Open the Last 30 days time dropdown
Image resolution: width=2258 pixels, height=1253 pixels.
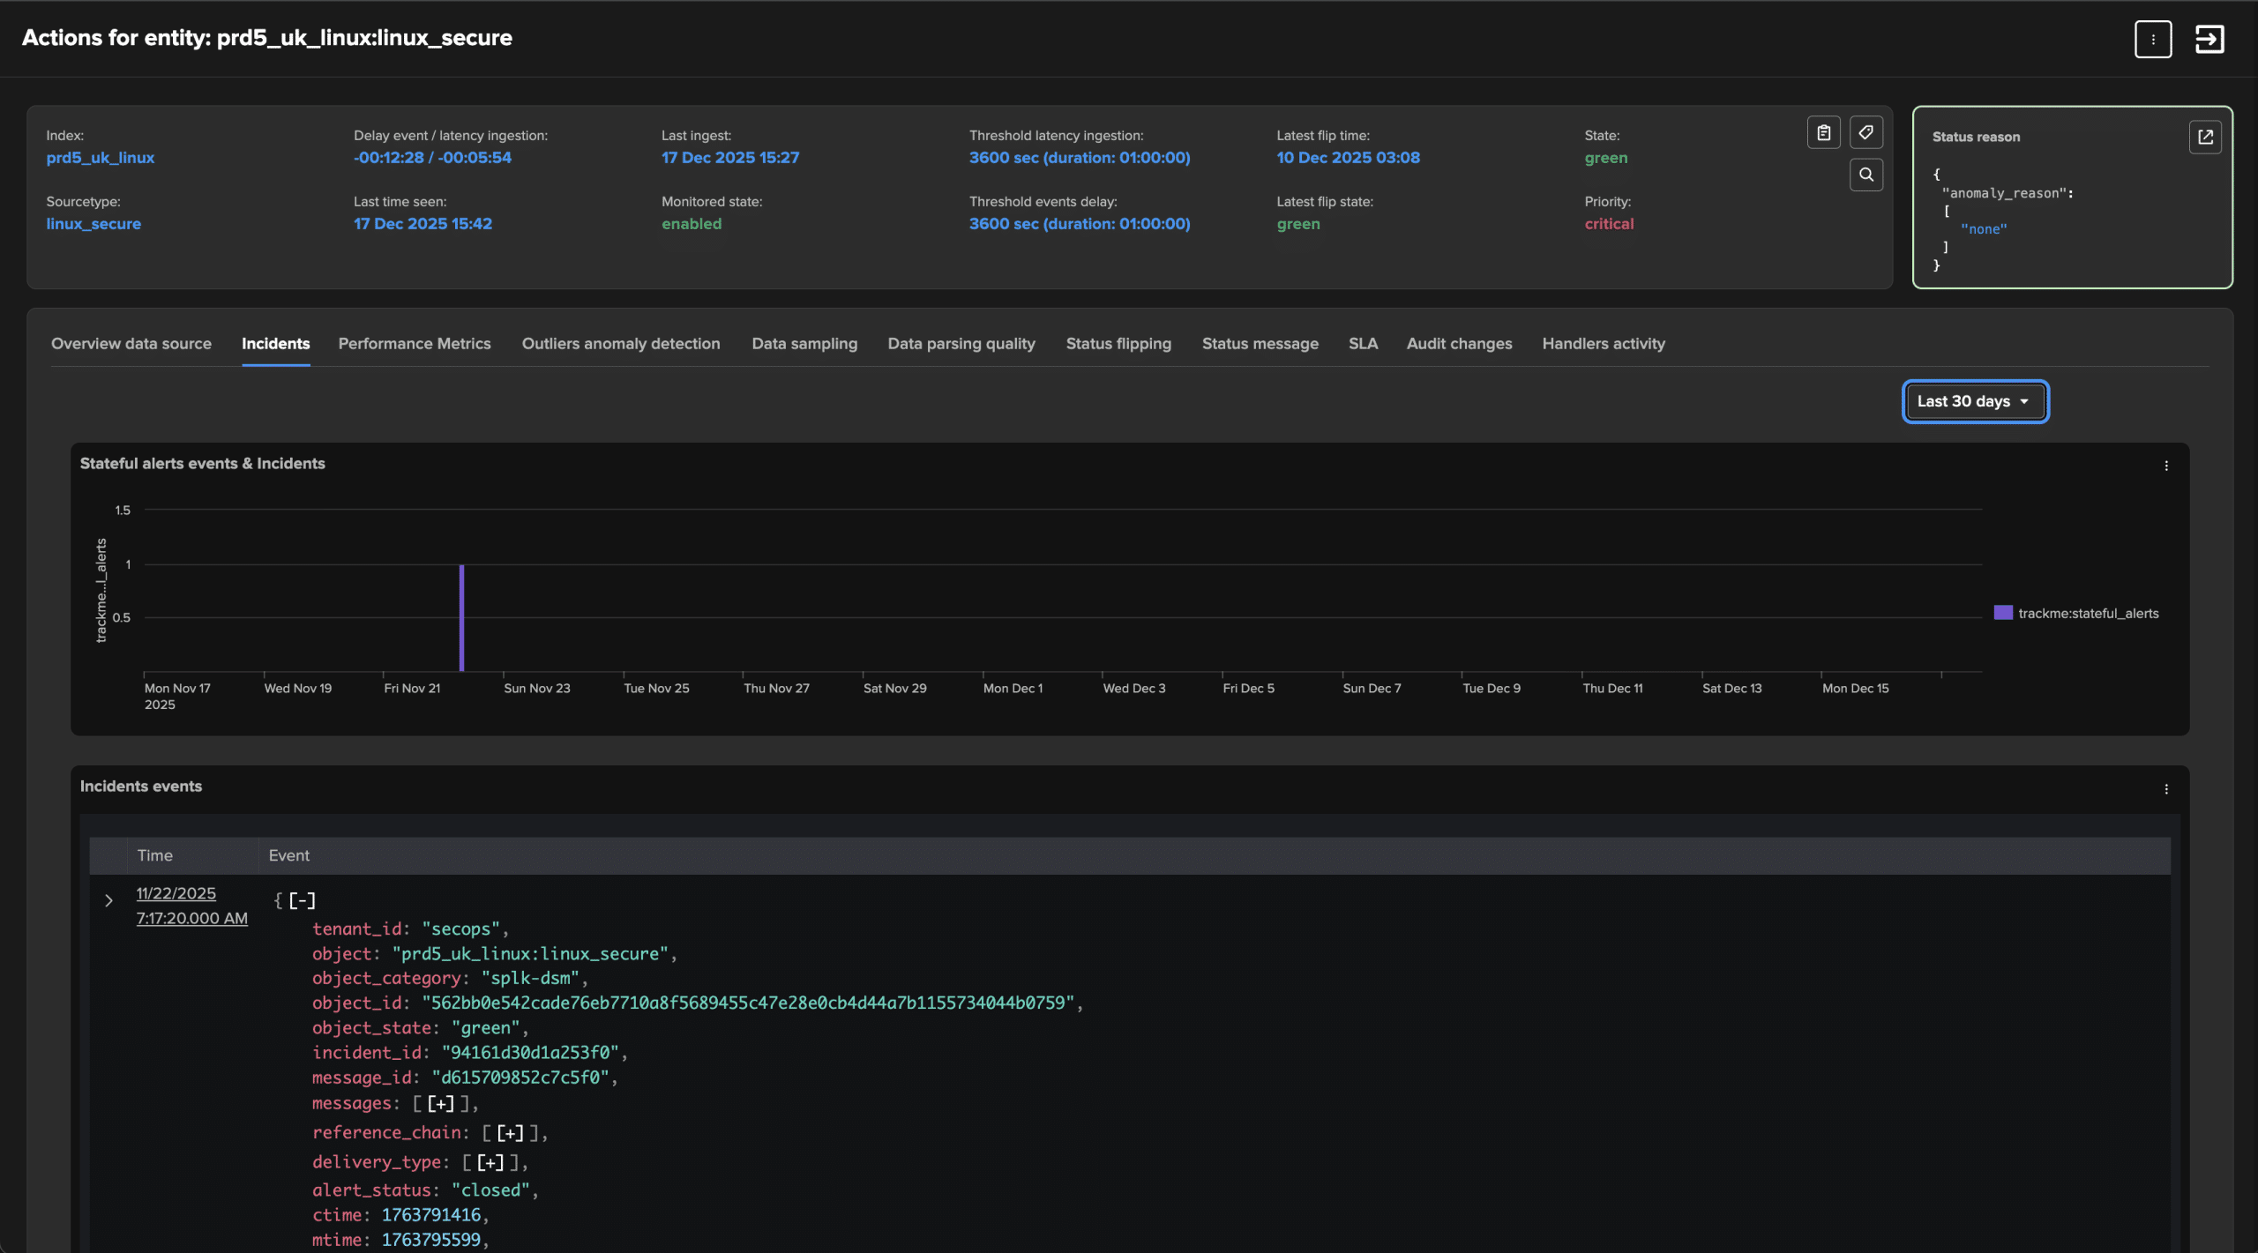(x=1974, y=401)
